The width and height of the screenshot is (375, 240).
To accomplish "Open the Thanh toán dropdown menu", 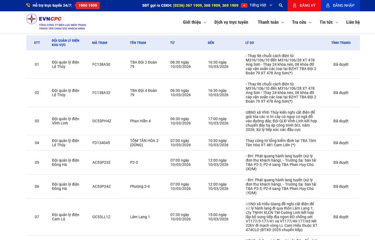I will pyautogui.click(x=271, y=22).
